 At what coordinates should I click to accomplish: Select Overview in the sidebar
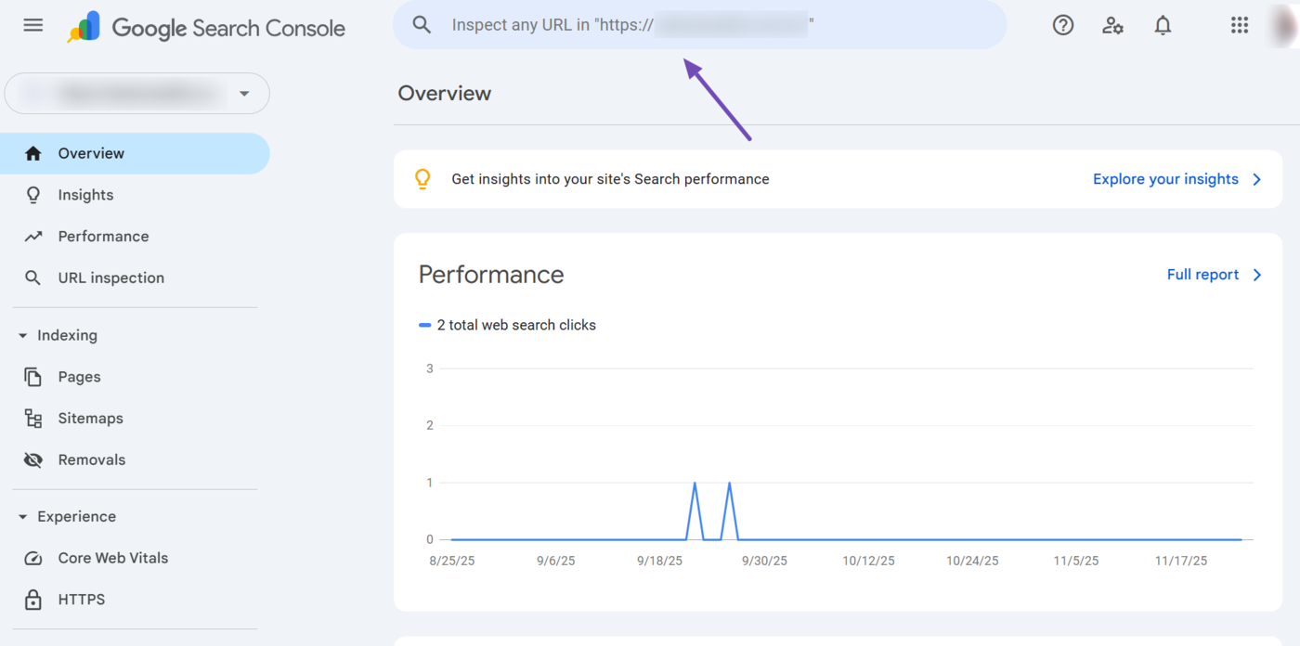[x=91, y=152]
